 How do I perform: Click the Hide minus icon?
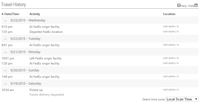[x=196, y=5]
